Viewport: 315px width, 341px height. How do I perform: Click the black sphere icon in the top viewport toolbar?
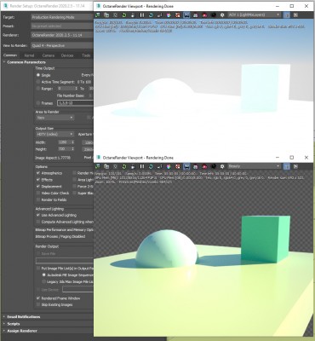214,15
